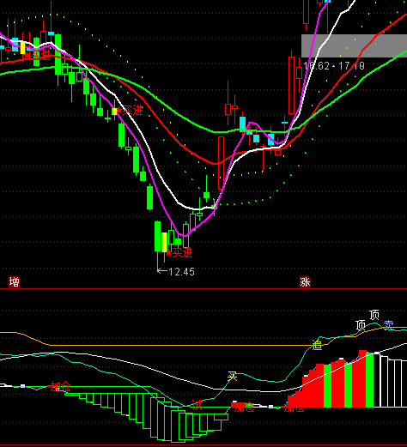Viewport: 407px width, 447px height.
Task: Click the tall hollow red rebound candle
Action: [x=221, y=163]
